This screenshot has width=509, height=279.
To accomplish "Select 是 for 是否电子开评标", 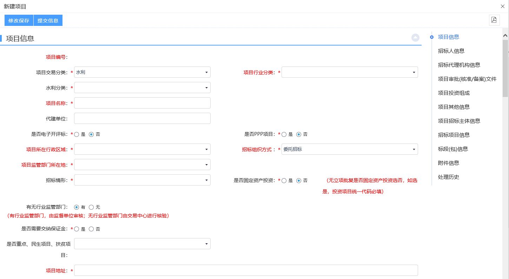I will pos(77,134).
